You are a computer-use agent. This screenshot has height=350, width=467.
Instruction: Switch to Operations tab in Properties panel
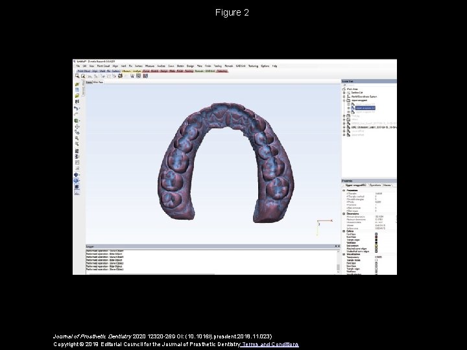point(376,185)
